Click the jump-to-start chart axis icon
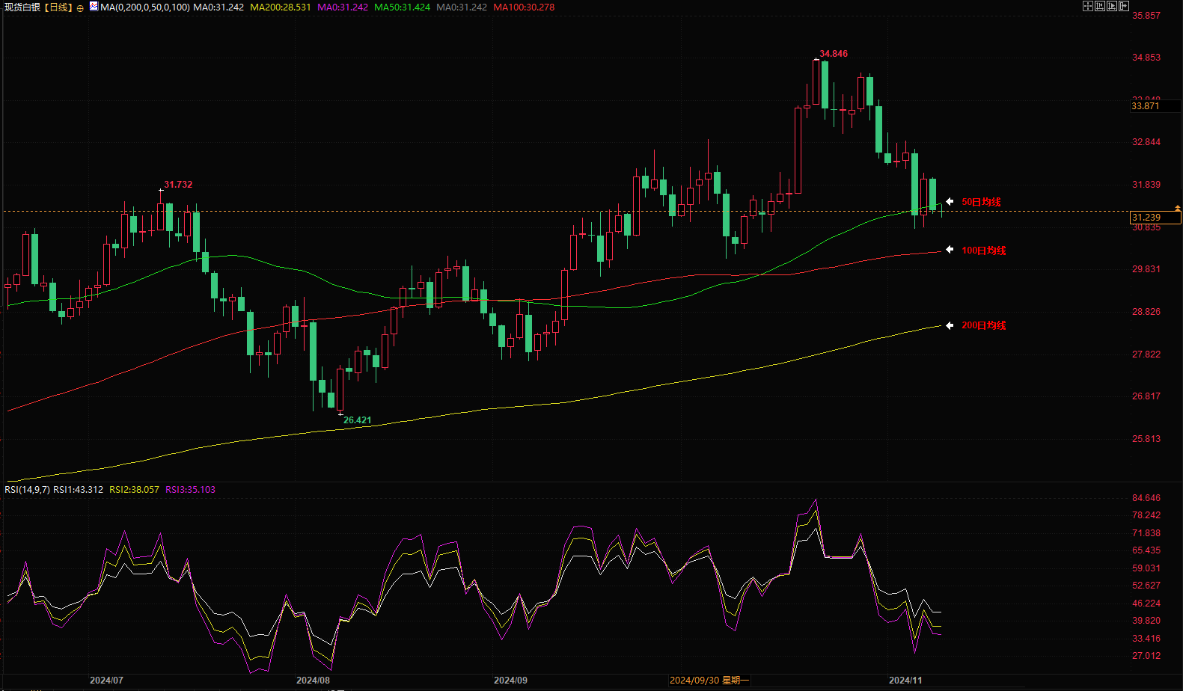 tap(1100, 6)
